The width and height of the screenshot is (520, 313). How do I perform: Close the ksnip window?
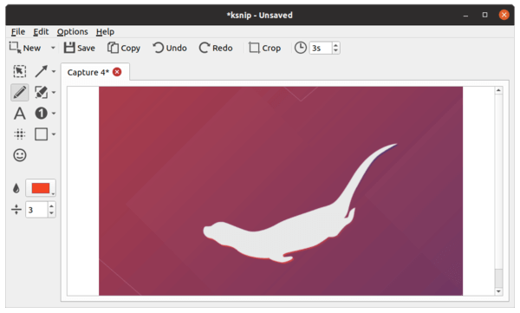point(504,15)
